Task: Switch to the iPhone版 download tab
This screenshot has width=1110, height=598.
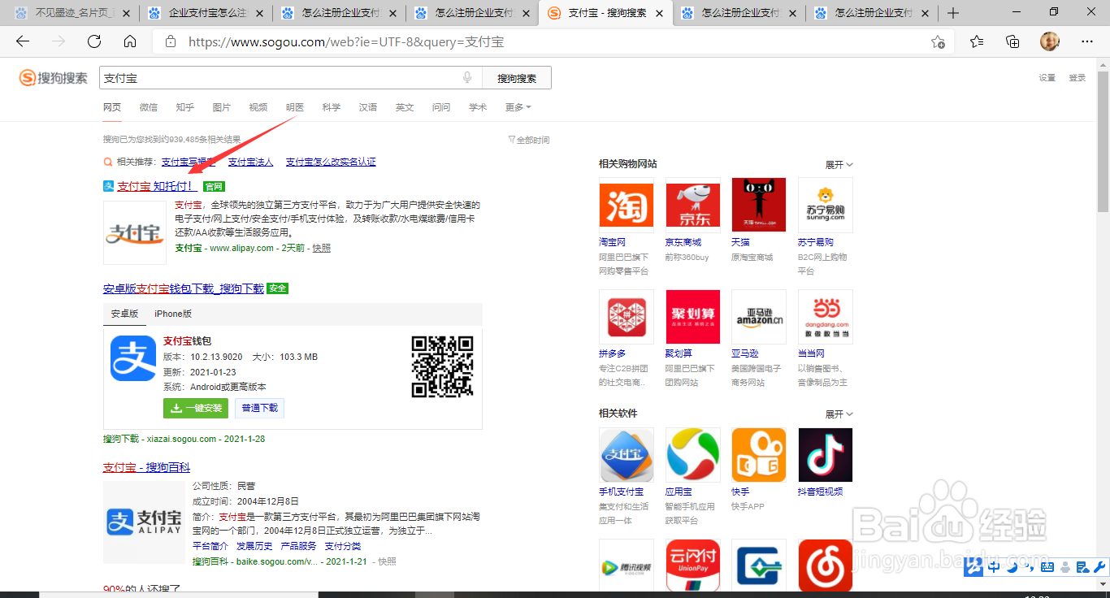Action: click(x=173, y=314)
